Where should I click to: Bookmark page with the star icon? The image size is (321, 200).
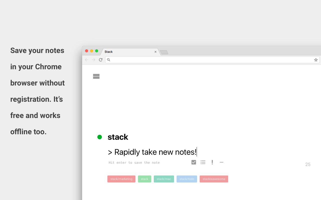click(x=316, y=60)
